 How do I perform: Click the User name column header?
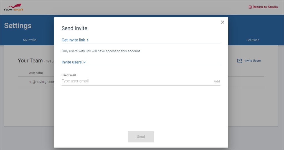point(36,73)
